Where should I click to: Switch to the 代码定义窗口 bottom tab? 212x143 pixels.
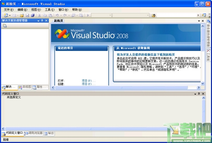12,133
